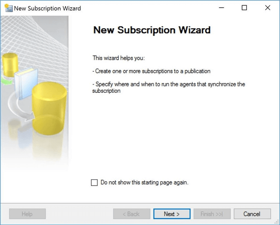Click the green arrow under the small cylinder
Viewport: 280px width, 225px height.
(x=7, y=80)
